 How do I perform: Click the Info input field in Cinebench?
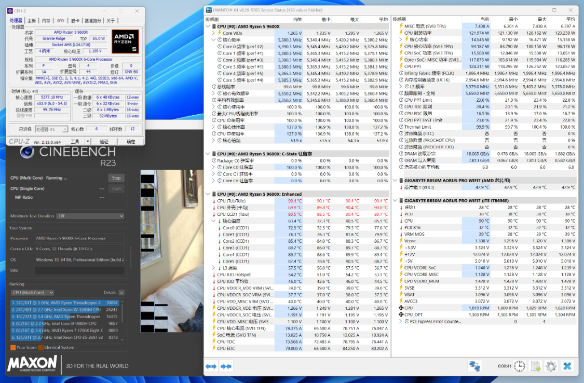79,270
